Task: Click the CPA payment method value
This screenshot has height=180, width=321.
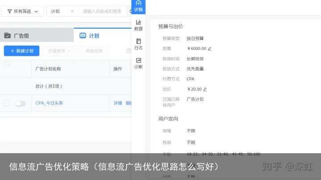Action: pyautogui.click(x=190, y=79)
